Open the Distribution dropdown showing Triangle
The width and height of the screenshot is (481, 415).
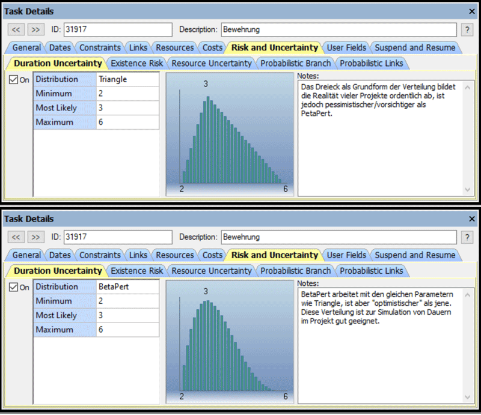127,79
